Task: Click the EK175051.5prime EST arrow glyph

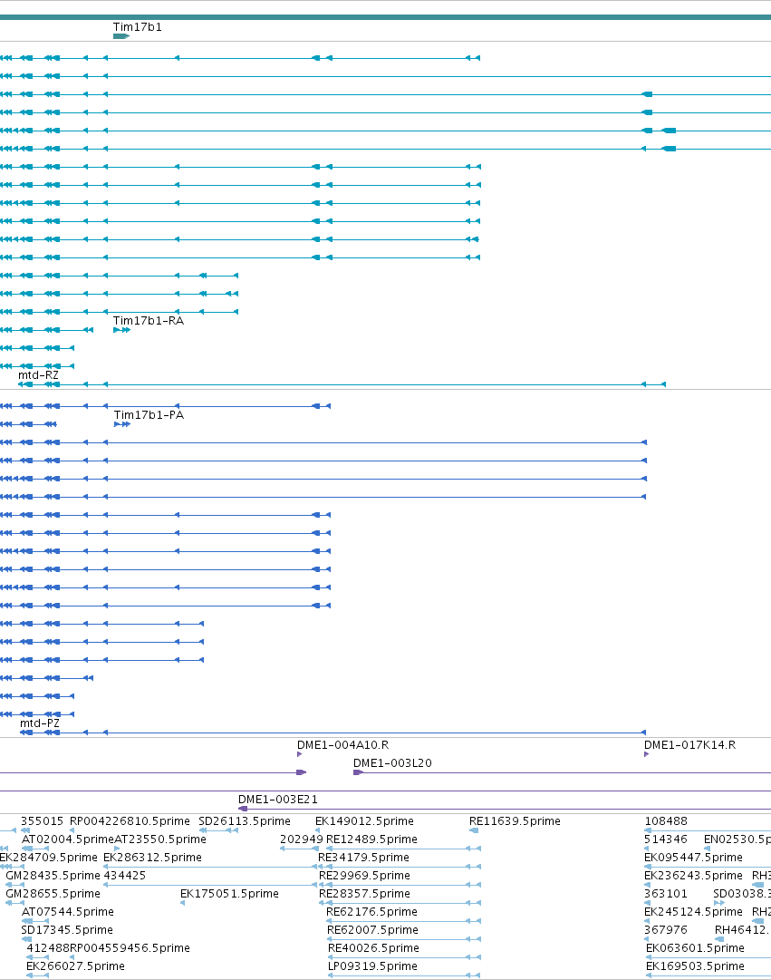Action: [182, 903]
